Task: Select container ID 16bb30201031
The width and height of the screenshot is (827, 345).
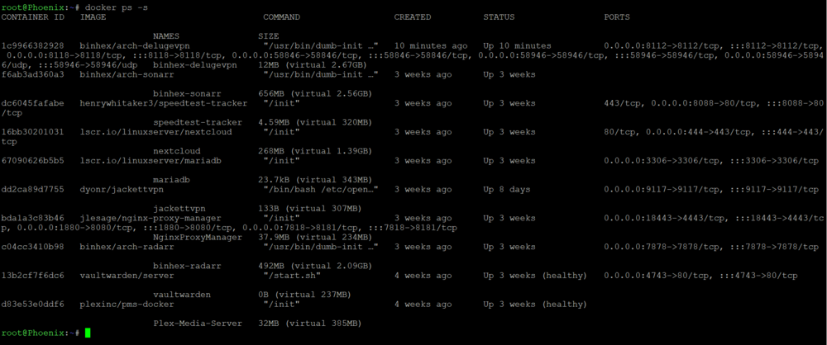Action: pos(33,132)
